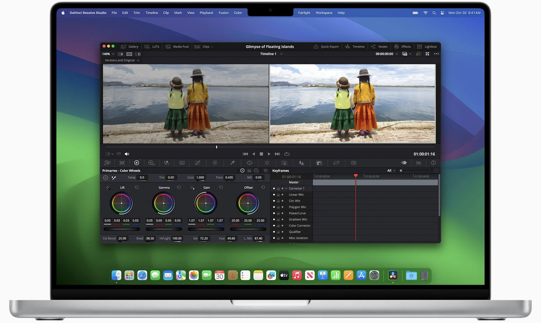Screen dimensions: 541x323
Task: Toggle keyframing dot for Linear Win
Action: pyautogui.click(x=274, y=195)
